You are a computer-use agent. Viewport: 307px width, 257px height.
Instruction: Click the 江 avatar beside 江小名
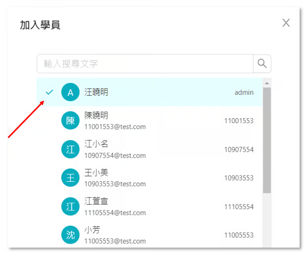pos(70,149)
